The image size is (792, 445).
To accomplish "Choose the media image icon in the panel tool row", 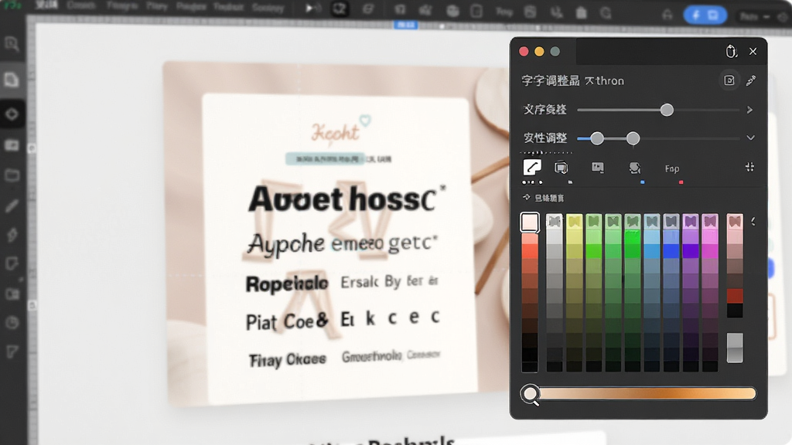I will [598, 168].
